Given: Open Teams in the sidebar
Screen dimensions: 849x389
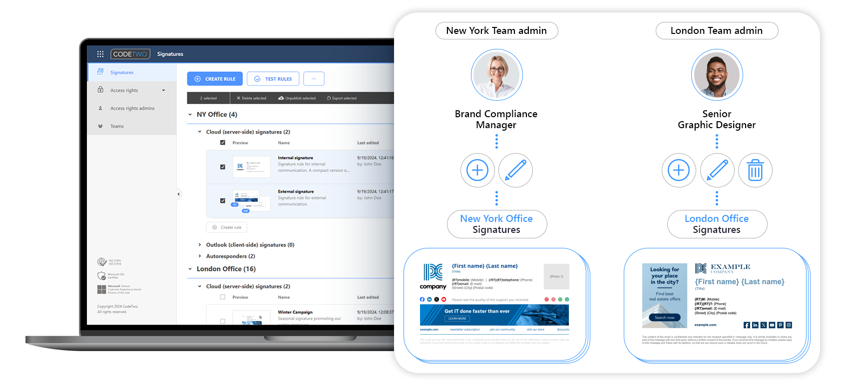Looking at the screenshot, I should coord(117,126).
